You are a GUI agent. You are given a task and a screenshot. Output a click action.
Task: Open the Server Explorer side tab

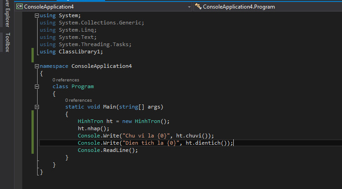7,13
